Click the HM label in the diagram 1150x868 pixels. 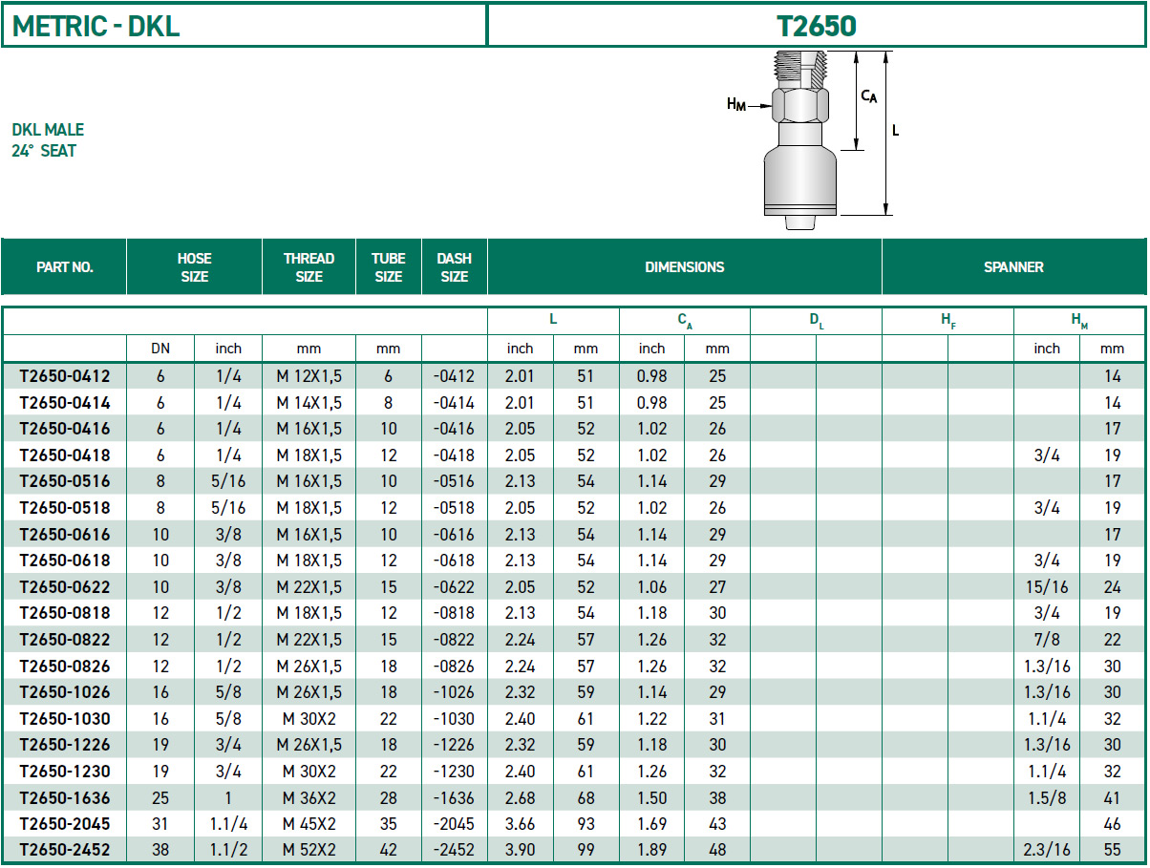[x=736, y=105]
